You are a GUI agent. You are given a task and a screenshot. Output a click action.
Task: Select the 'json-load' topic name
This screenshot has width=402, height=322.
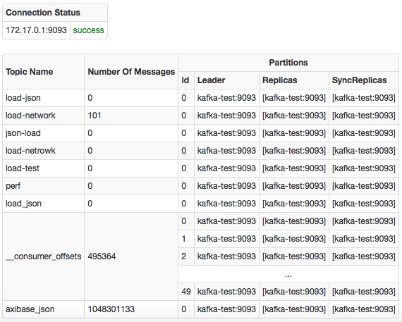pyautogui.click(x=23, y=133)
